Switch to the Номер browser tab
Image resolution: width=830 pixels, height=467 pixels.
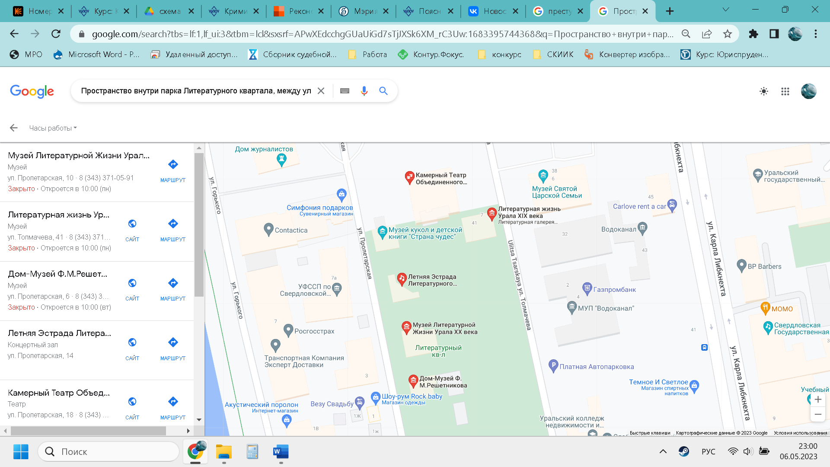tap(39, 11)
